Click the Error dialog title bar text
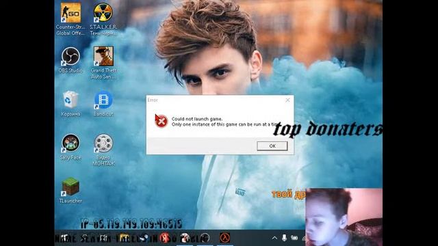 tap(153, 100)
